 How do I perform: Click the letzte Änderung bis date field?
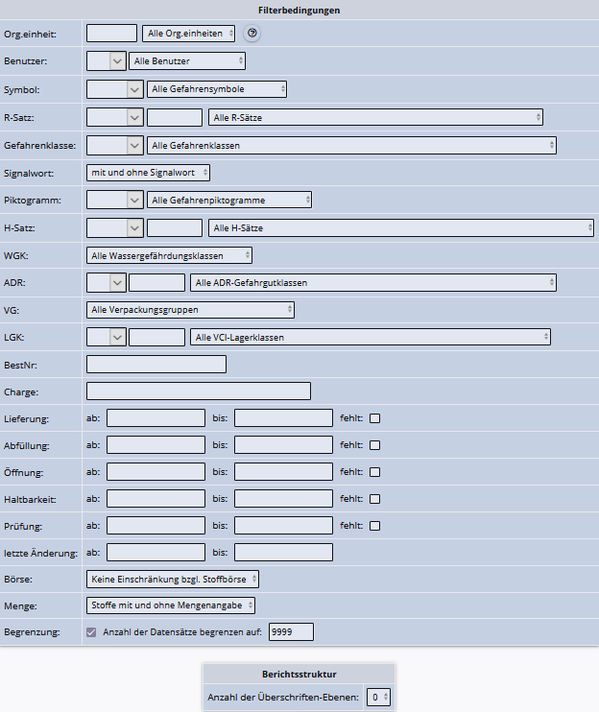[283, 552]
